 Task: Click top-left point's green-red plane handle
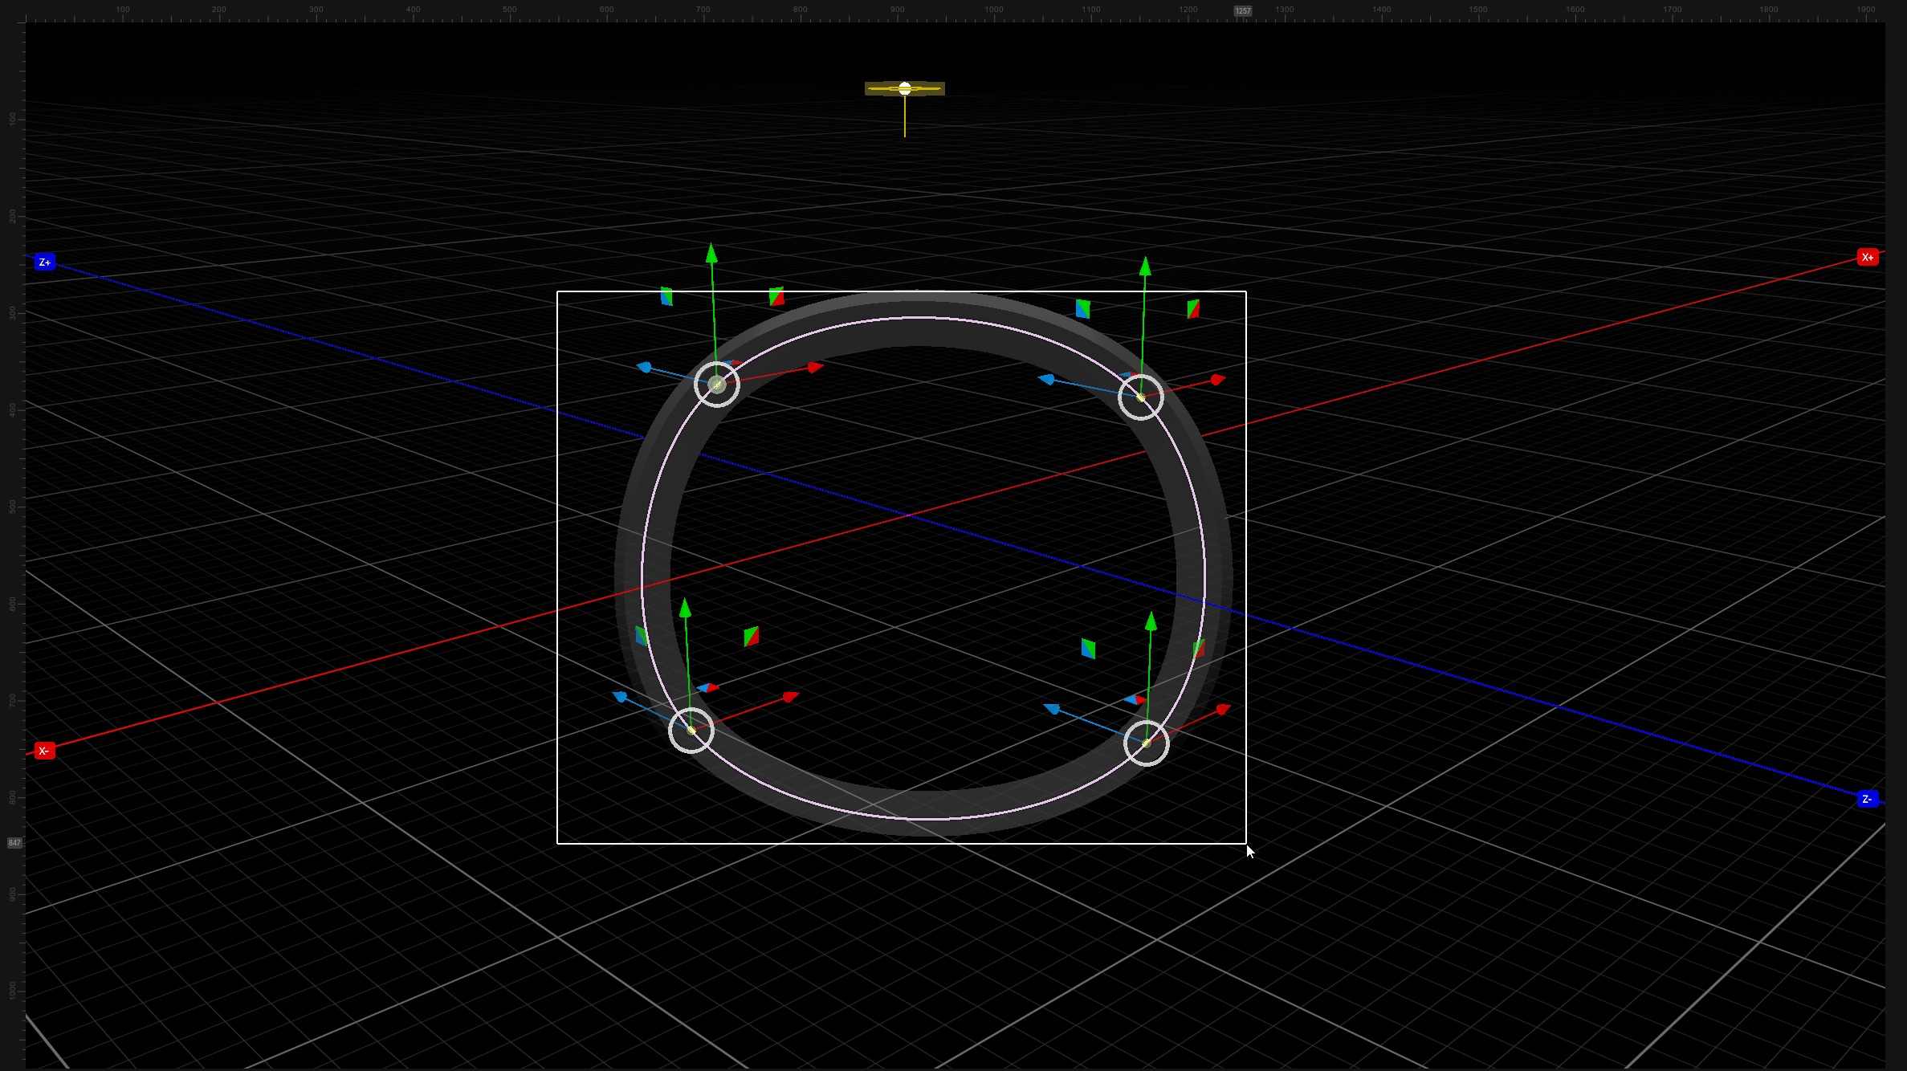pyautogui.click(x=776, y=297)
